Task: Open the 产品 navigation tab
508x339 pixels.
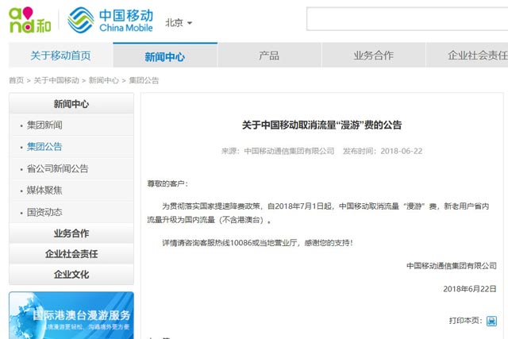Action: click(x=269, y=56)
